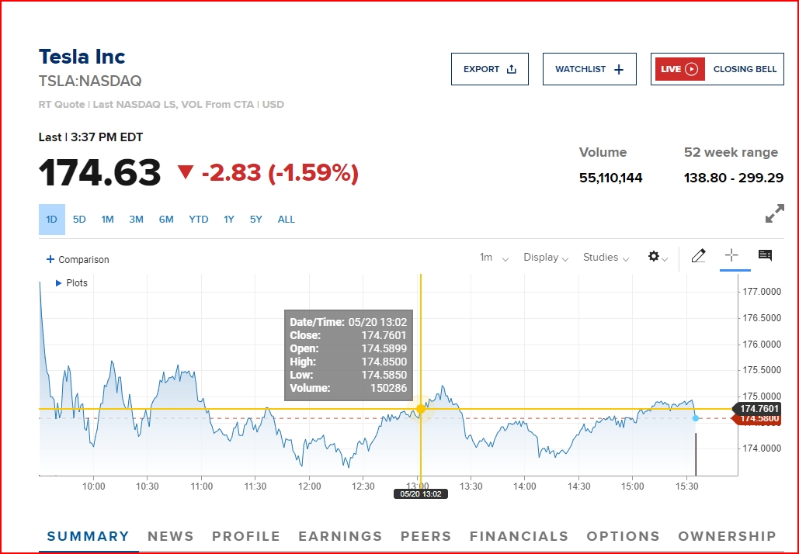Image resolution: width=799 pixels, height=554 pixels.
Task: Expand chart to fullscreen arrows icon
Action: coord(775,213)
